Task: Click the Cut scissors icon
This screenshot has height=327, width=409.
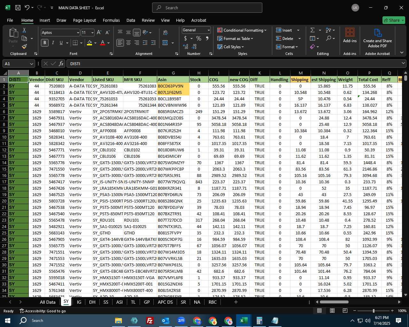Action: (x=24, y=30)
